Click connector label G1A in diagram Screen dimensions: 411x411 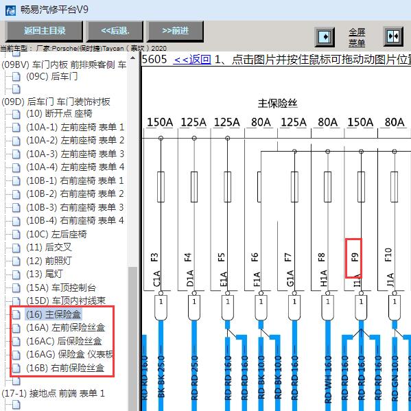(290, 279)
